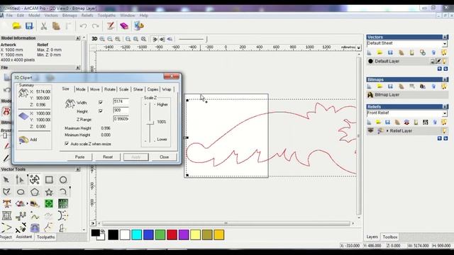Screen dimensions: 454x255
Task: Click Zoom Out magnifier in view toolbar
Action: pyautogui.click(x=110, y=39)
